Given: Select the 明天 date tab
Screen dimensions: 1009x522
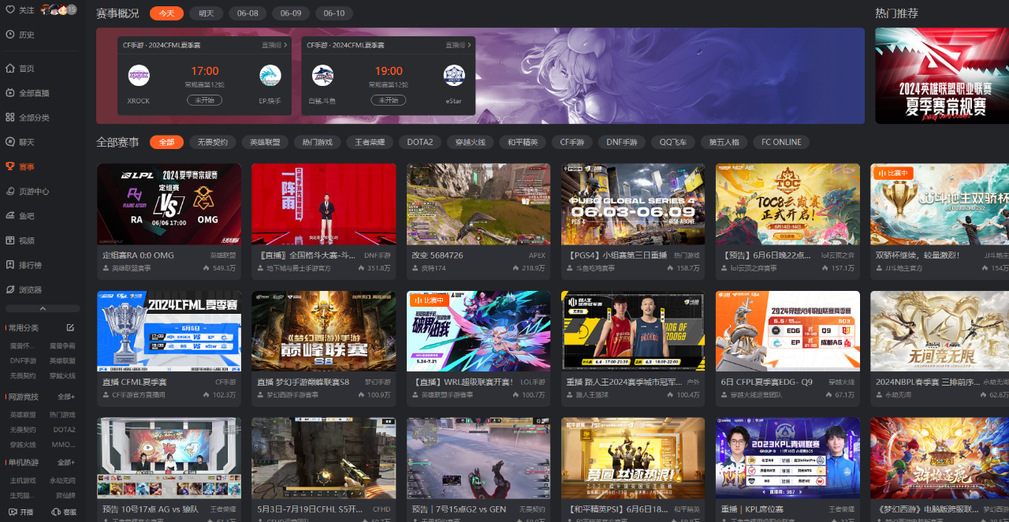Looking at the screenshot, I should click(207, 13).
